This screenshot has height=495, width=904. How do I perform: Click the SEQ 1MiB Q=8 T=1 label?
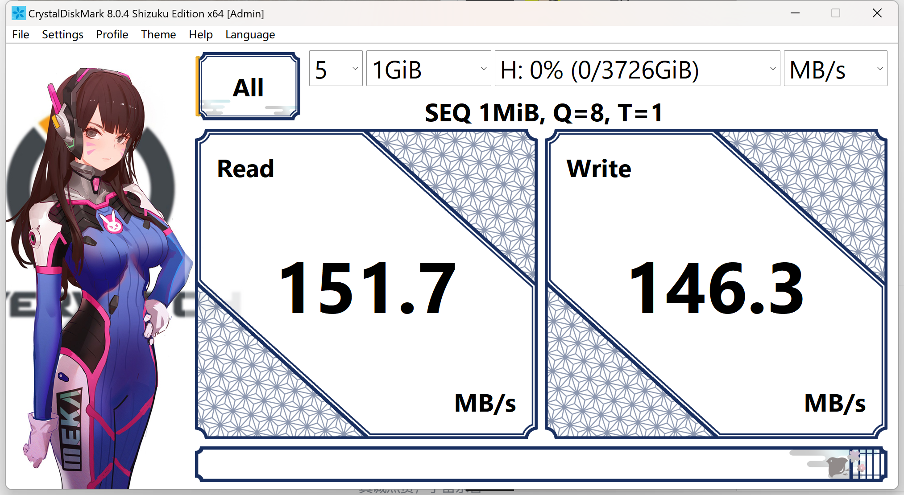click(543, 113)
